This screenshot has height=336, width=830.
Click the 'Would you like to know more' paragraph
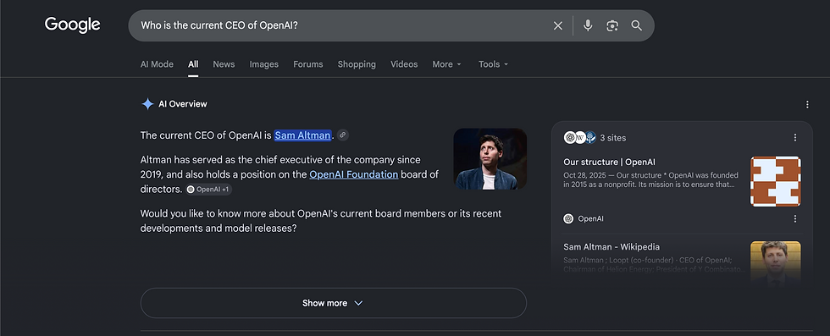point(321,221)
